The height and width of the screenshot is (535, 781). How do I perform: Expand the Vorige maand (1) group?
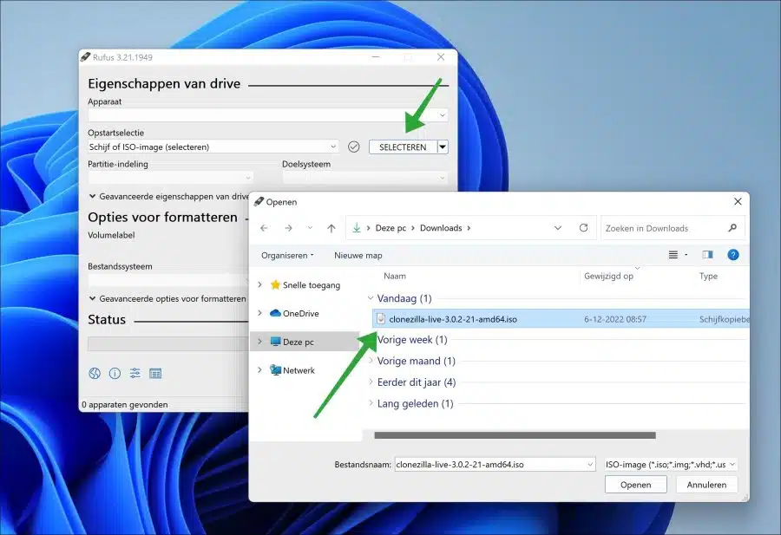(x=371, y=361)
